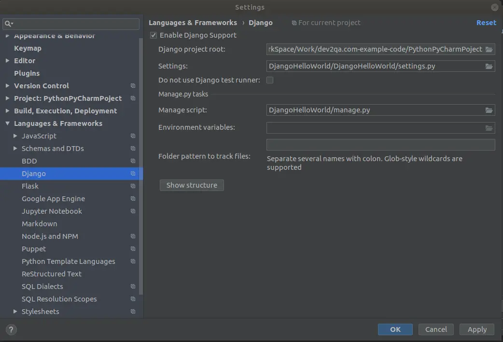Select Markdown in settings tree

(40, 224)
